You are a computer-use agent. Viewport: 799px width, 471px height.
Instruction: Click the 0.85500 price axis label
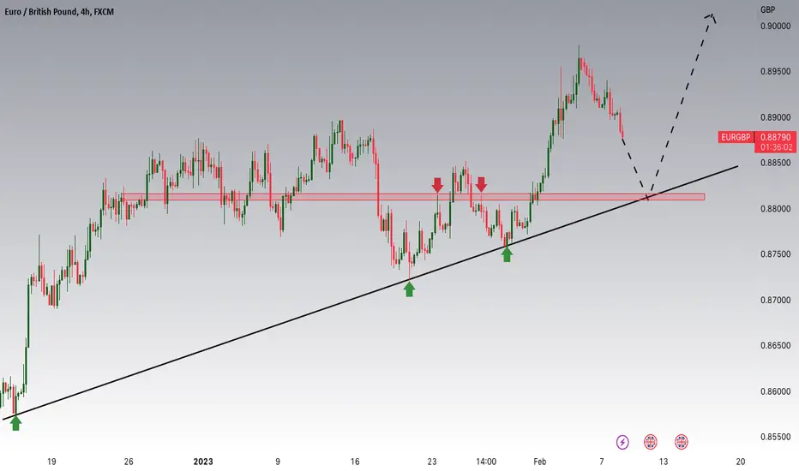[776, 437]
